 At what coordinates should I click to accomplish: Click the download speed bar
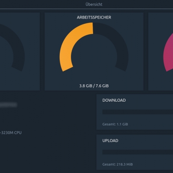(138, 112)
